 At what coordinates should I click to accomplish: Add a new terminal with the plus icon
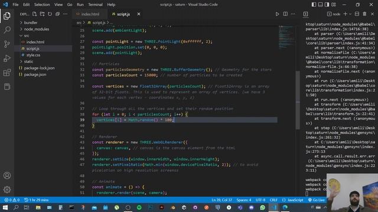coord(345,14)
